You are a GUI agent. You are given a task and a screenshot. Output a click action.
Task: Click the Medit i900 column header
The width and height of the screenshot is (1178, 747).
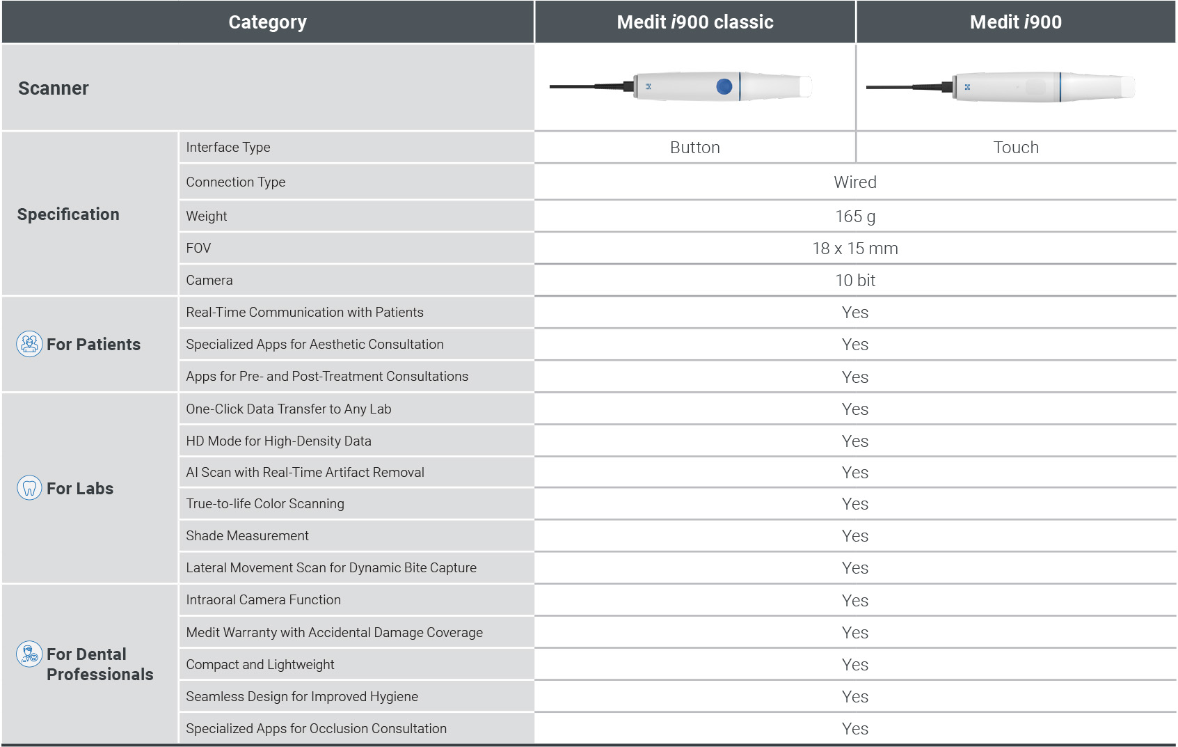(x=1015, y=22)
